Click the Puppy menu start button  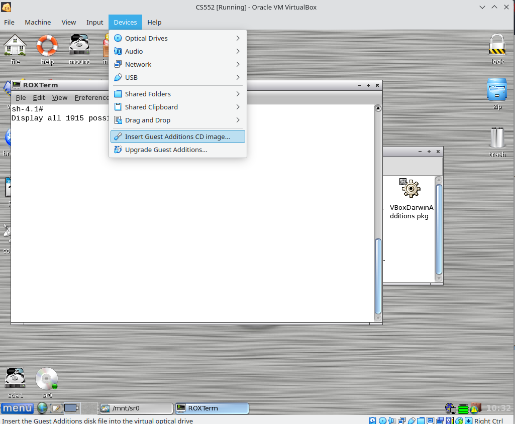pyautogui.click(x=17, y=408)
